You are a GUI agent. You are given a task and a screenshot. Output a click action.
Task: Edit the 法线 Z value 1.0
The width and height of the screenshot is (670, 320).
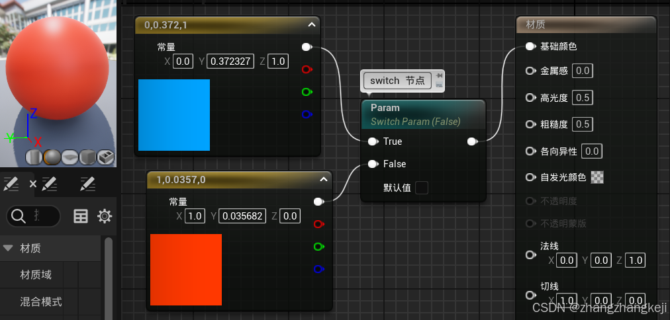(x=636, y=260)
